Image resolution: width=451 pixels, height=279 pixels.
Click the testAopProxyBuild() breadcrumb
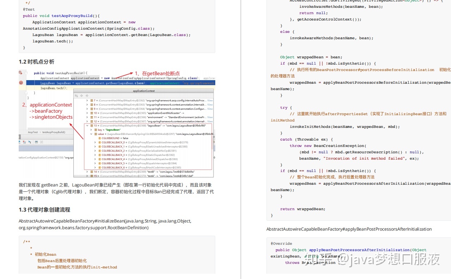point(54,132)
